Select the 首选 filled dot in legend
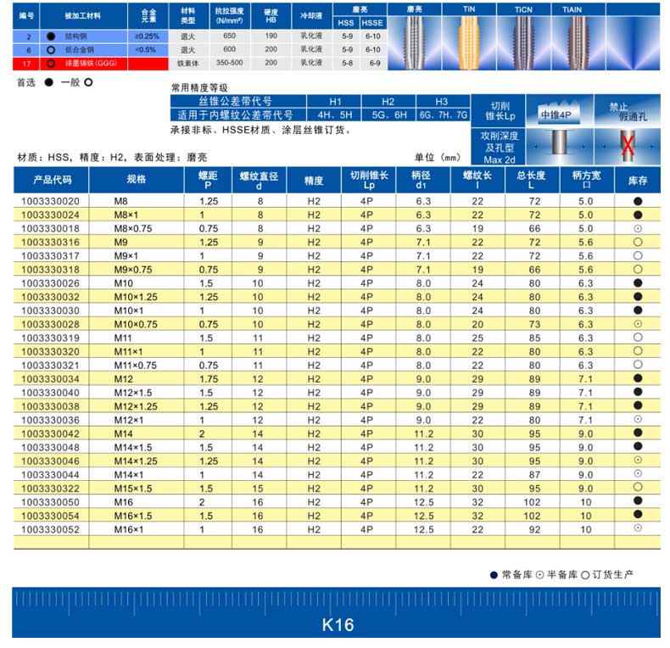Screen dimensions: 670x648 [x=48, y=82]
